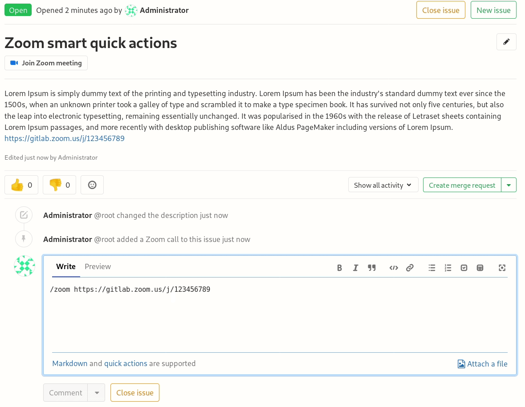Toggle thumbs down reaction

point(59,185)
